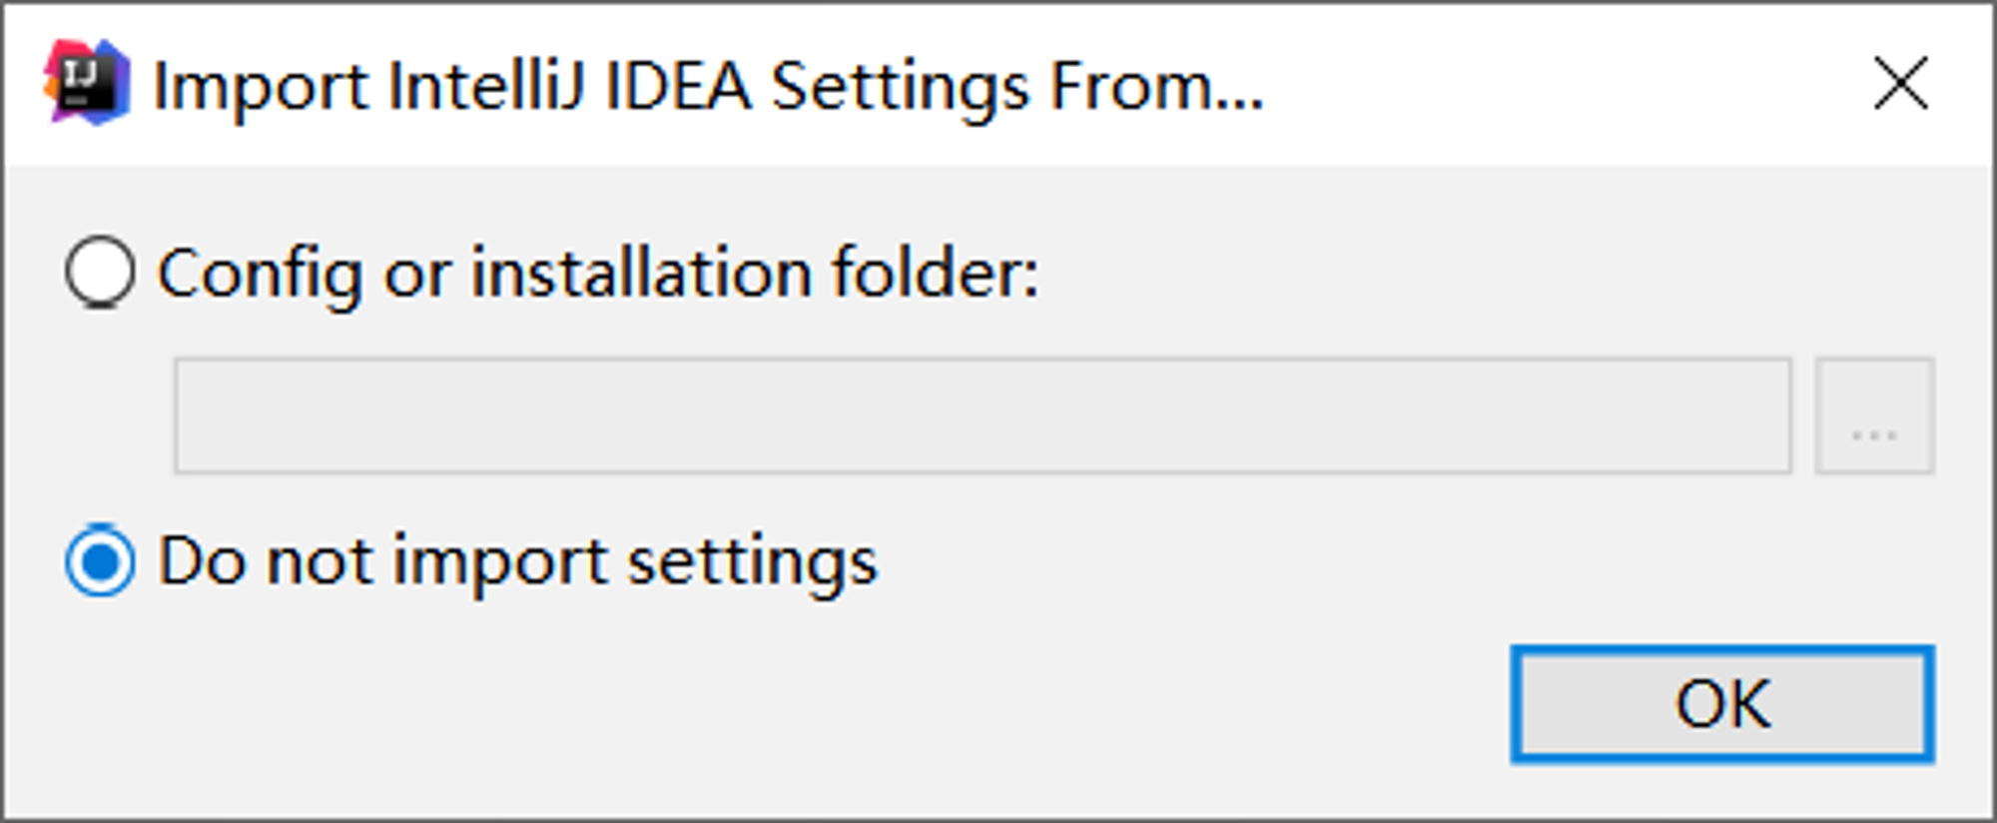Close the Import Settings dialog
The image size is (1997, 823).
tap(1901, 83)
